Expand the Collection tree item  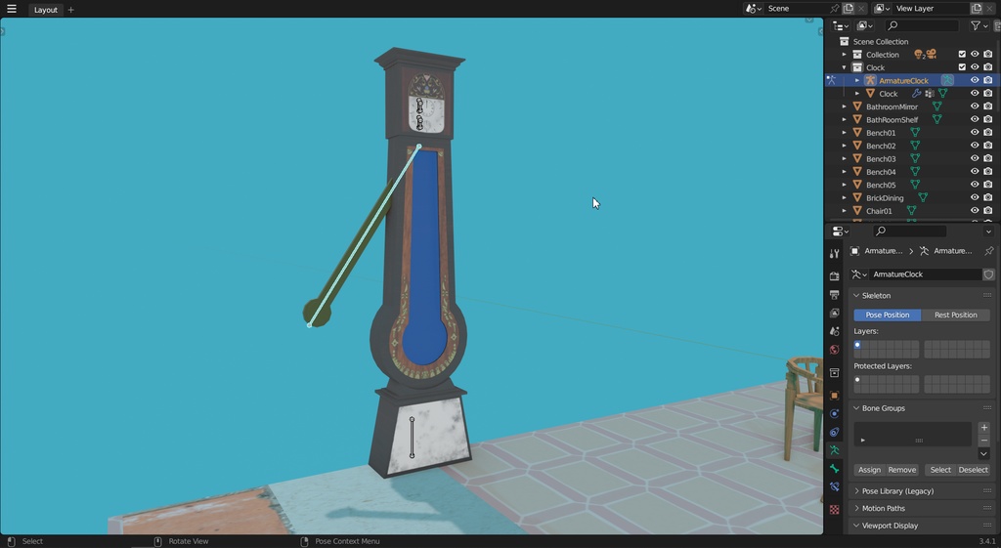(844, 55)
